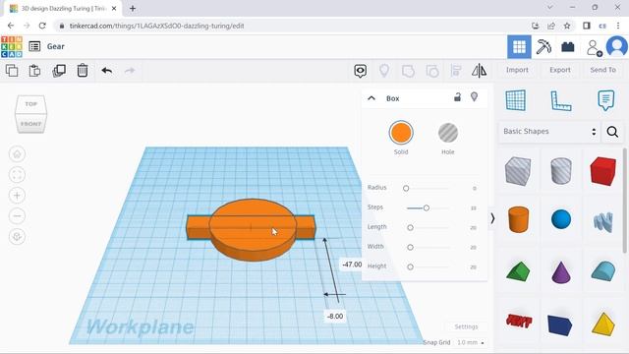Ungroup the selected shapes
The height and width of the screenshot is (354, 629).
[x=432, y=71]
